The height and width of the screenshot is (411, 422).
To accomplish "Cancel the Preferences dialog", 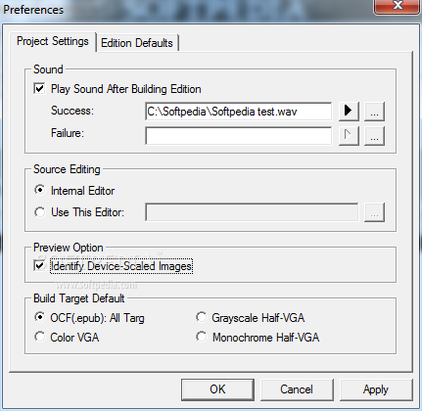I will (297, 389).
